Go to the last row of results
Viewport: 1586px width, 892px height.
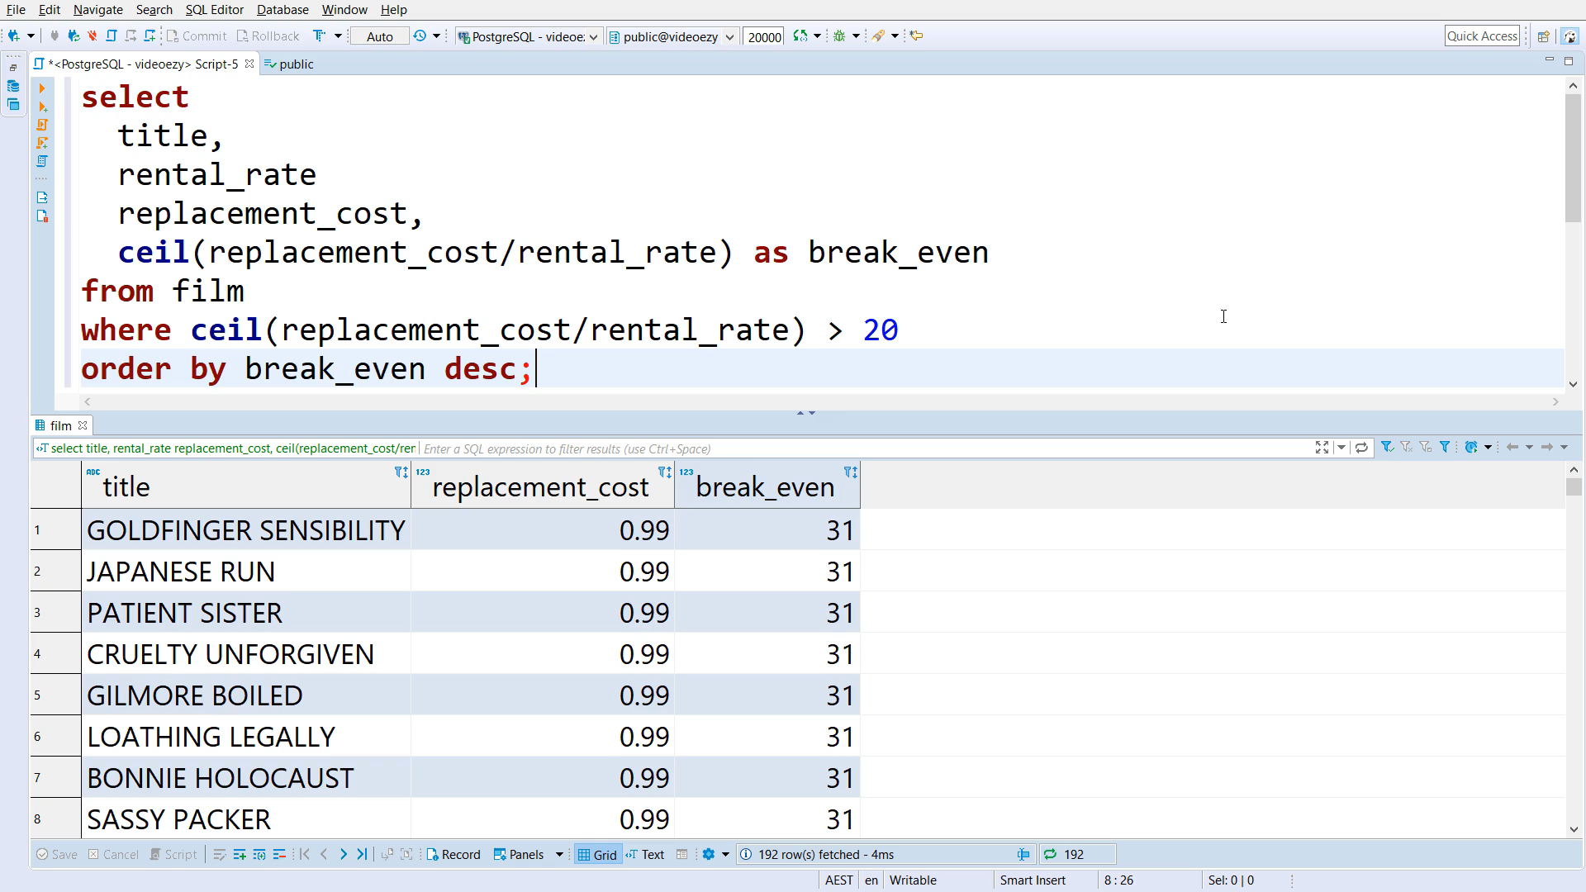tap(362, 855)
